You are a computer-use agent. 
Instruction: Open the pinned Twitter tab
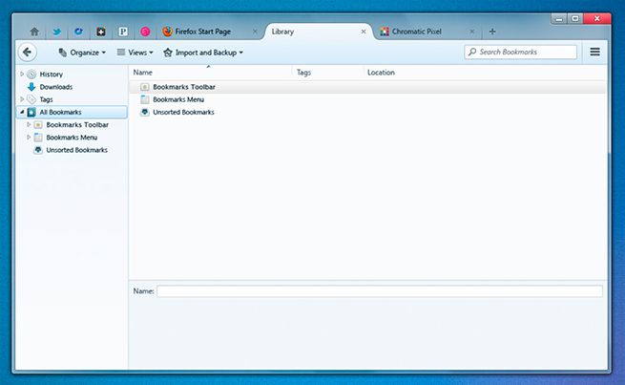[57, 32]
